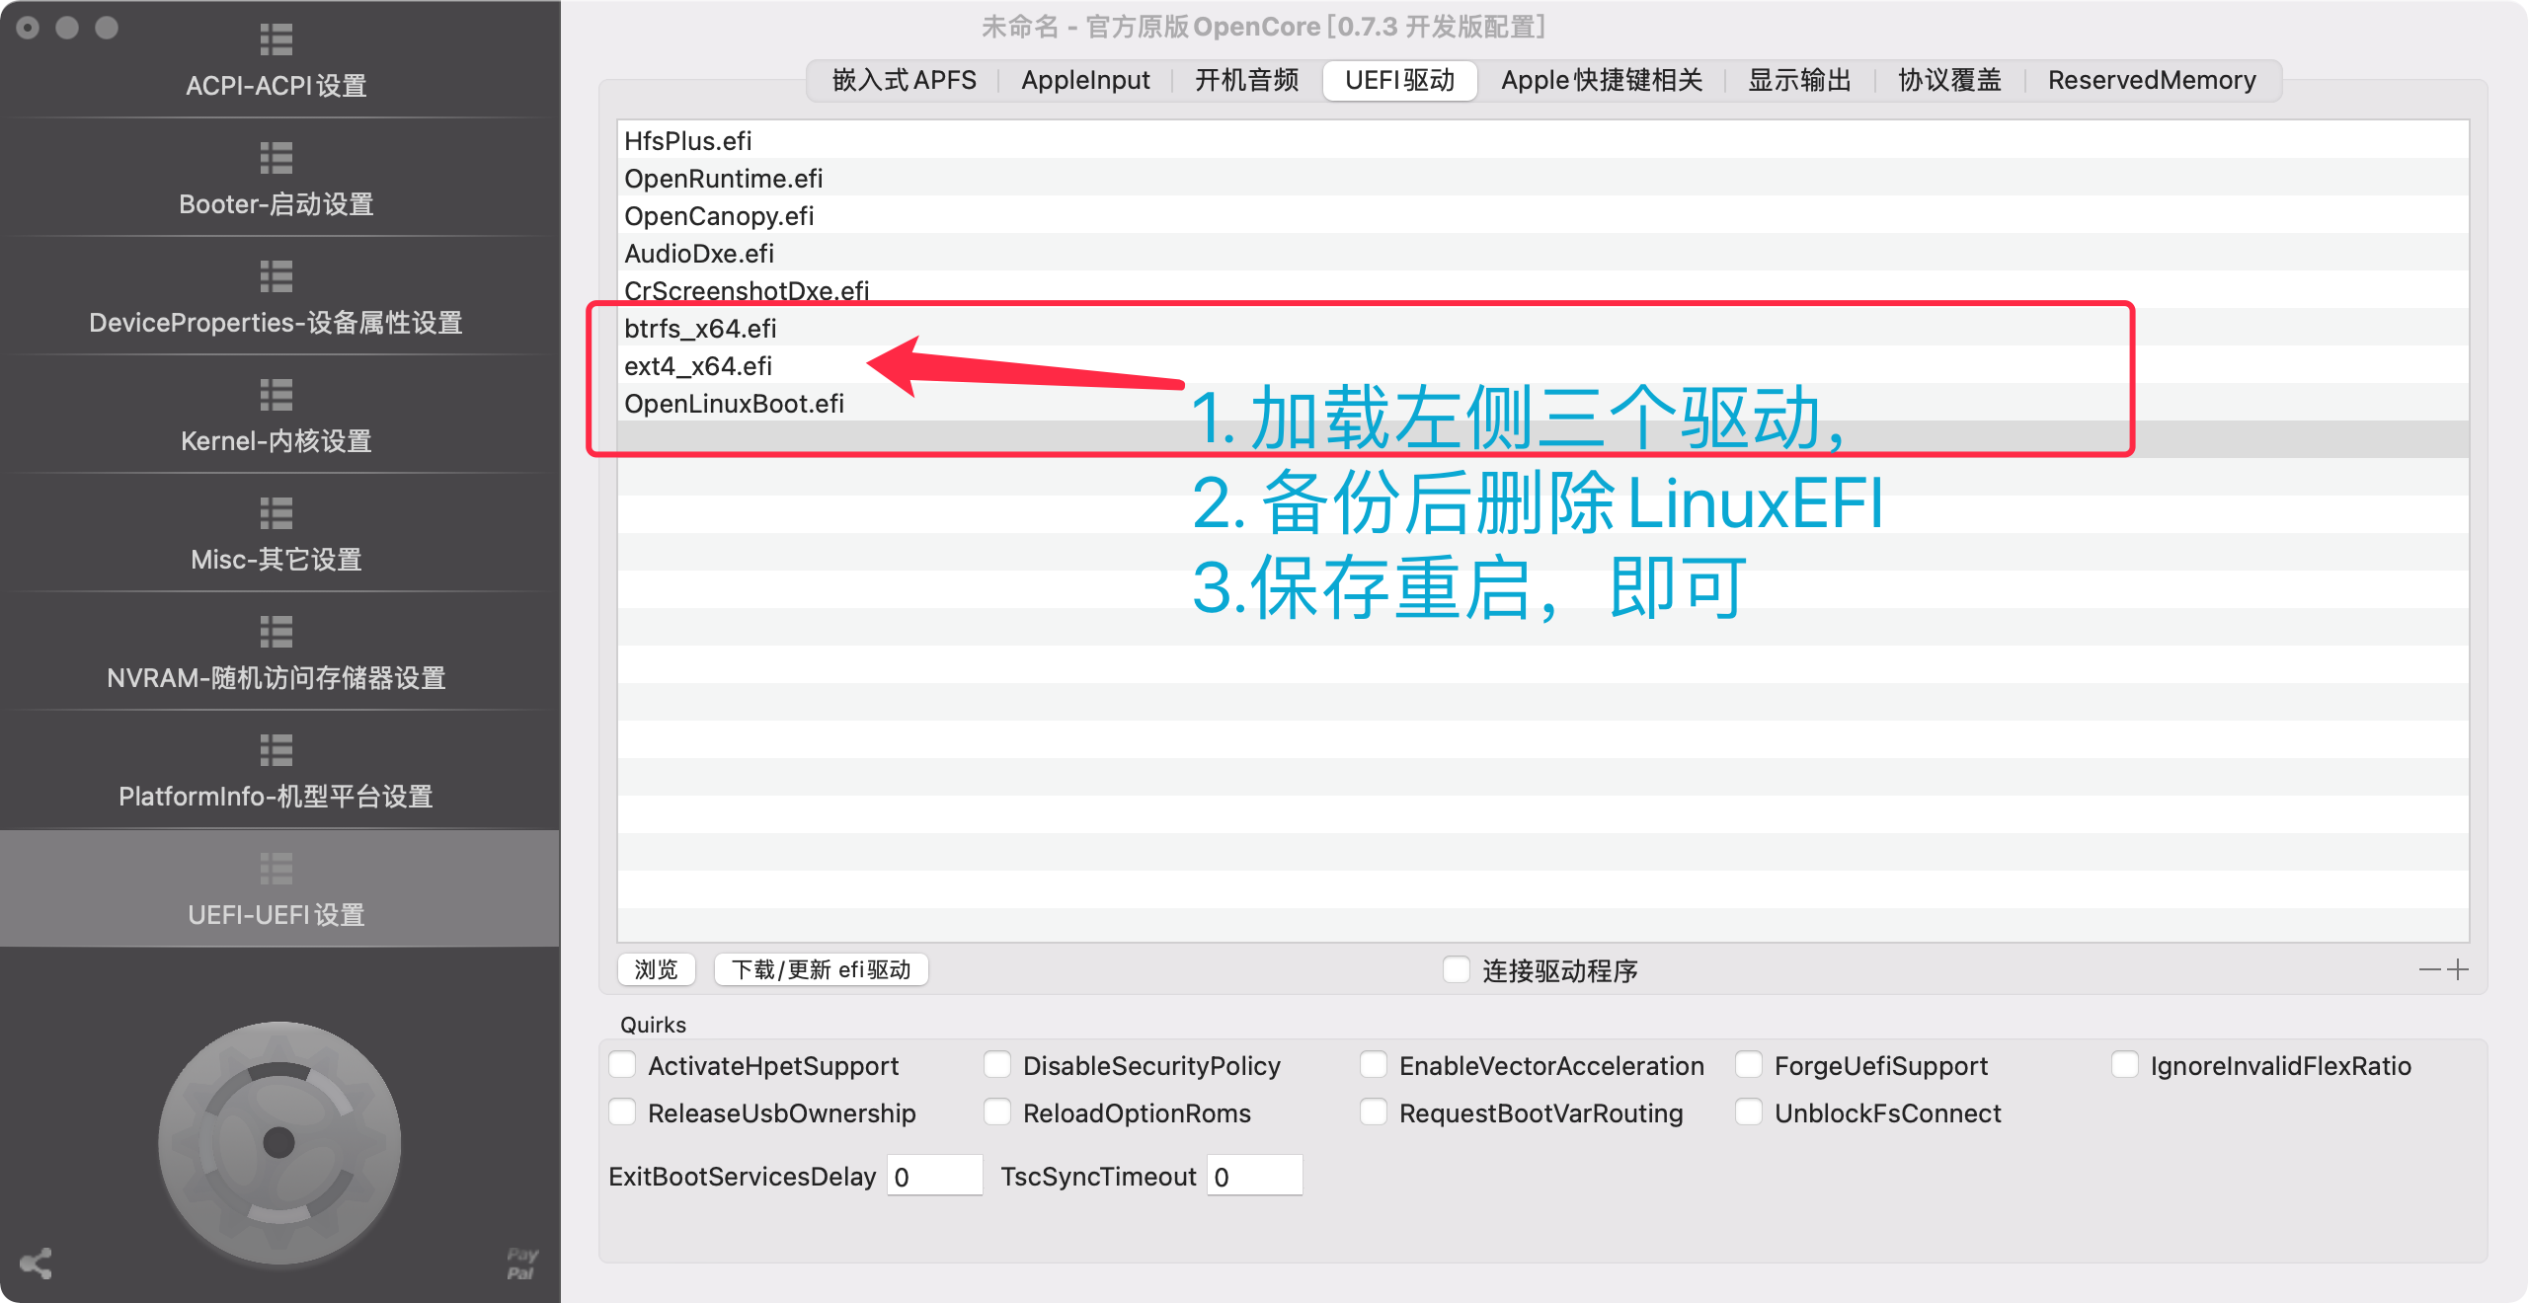Click the share icon at bottom left
The width and height of the screenshot is (2528, 1303).
click(x=36, y=1264)
